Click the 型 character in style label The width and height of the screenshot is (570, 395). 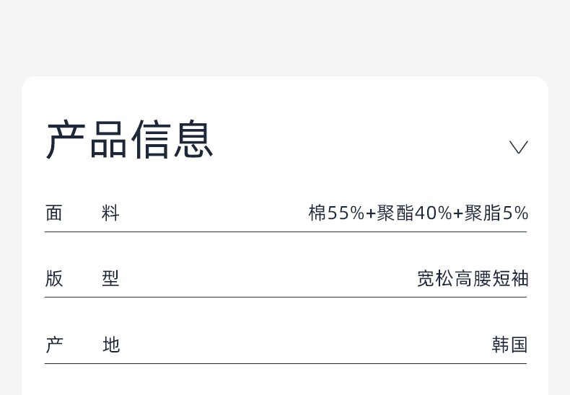110,279
